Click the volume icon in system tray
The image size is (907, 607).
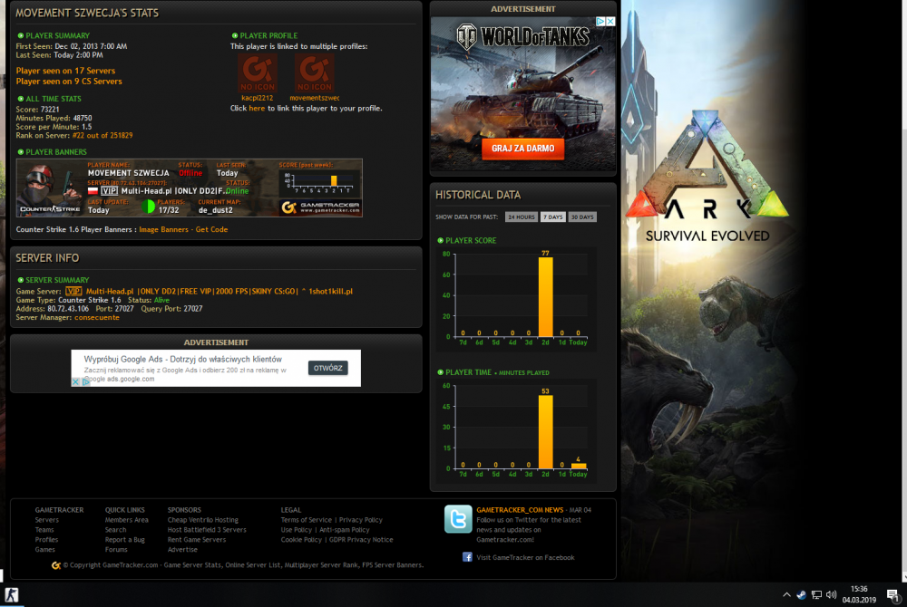832,594
